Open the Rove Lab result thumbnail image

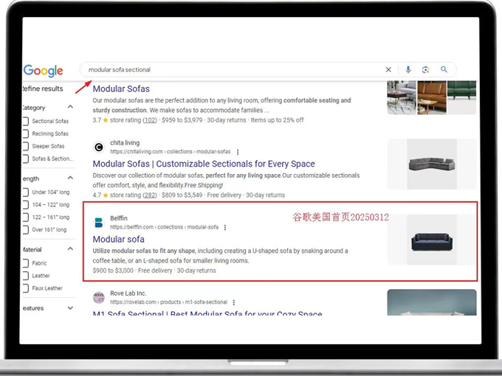click(x=432, y=302)
